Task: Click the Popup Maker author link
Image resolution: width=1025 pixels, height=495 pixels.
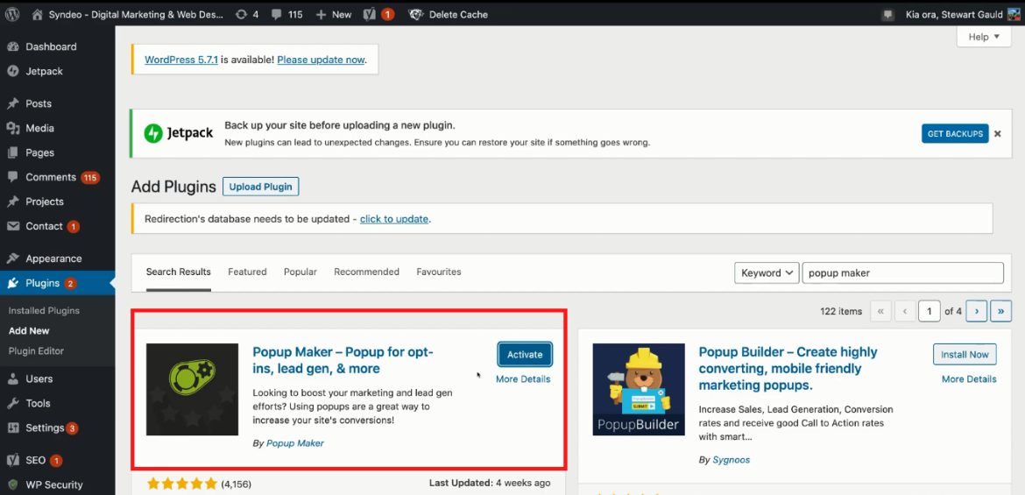Action: (x=295, y=443)
